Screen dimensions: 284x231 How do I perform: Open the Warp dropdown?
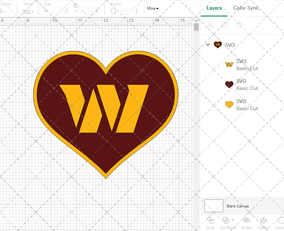[33, 12]
